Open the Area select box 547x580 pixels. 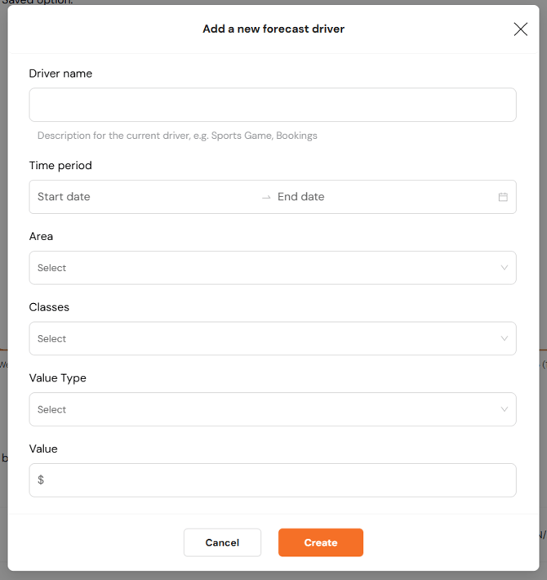[261, 268]
